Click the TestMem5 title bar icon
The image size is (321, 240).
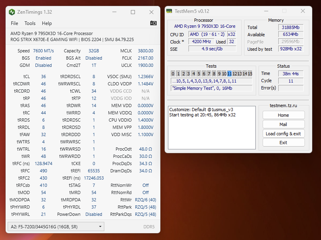pyautogui.click(x=169, y=11)
